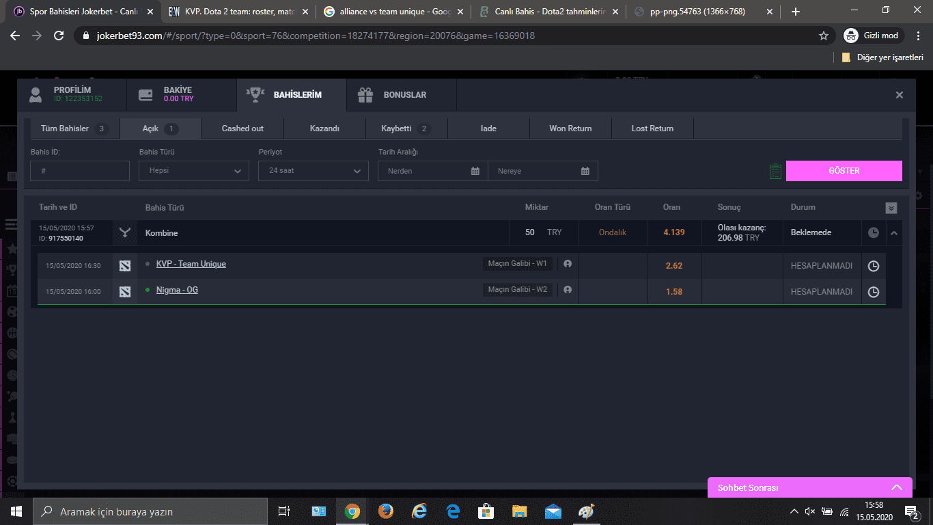Viewport: 933px width, 525px height.
Task: Click the 1.58 odds value
Action: (x=673, y=292)
